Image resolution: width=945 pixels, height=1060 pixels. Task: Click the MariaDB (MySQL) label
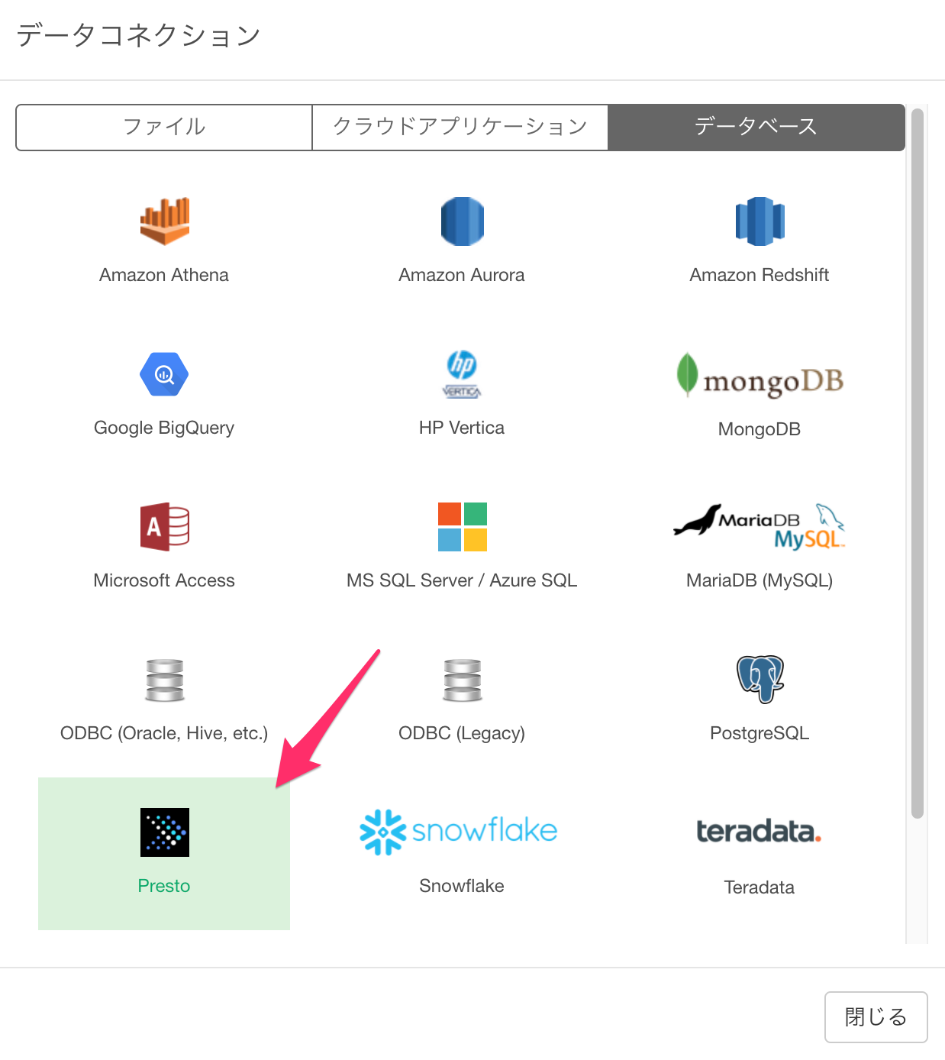(760, 580)
